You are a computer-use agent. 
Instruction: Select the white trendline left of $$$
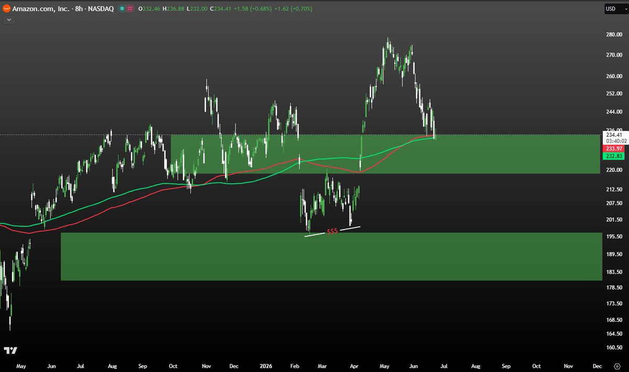[x=315, y=234]
